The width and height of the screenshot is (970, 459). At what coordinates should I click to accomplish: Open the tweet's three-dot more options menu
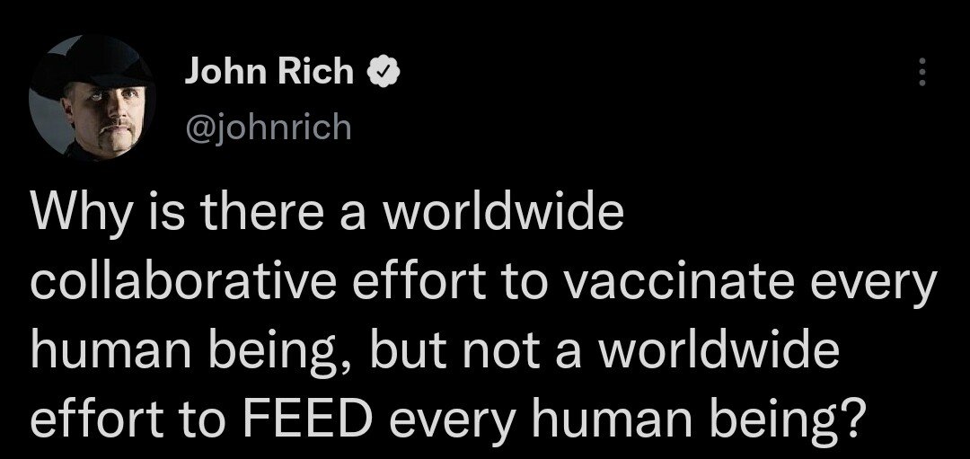click(x=920, y=71)
